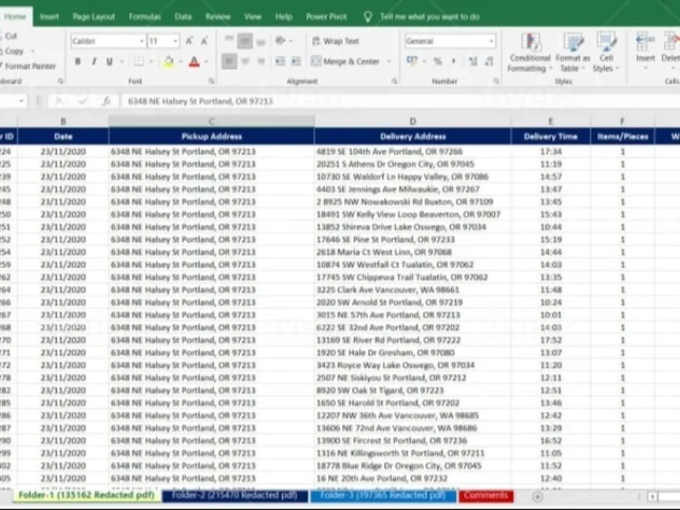Expand the Name Box dropdown
680x510 pixels.
tap(21, 101)
